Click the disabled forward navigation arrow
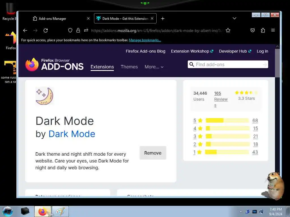This screenshot has height=217, width=290. [x=35, y=31]
